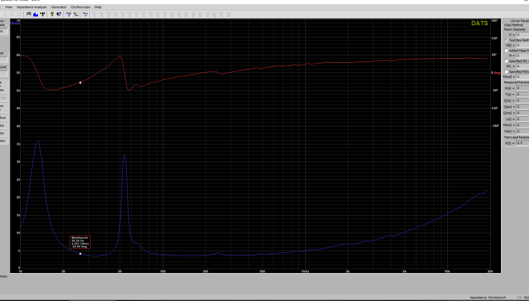Click the L IN left input icon
The image size is (529, 301).
pos(5,14)
